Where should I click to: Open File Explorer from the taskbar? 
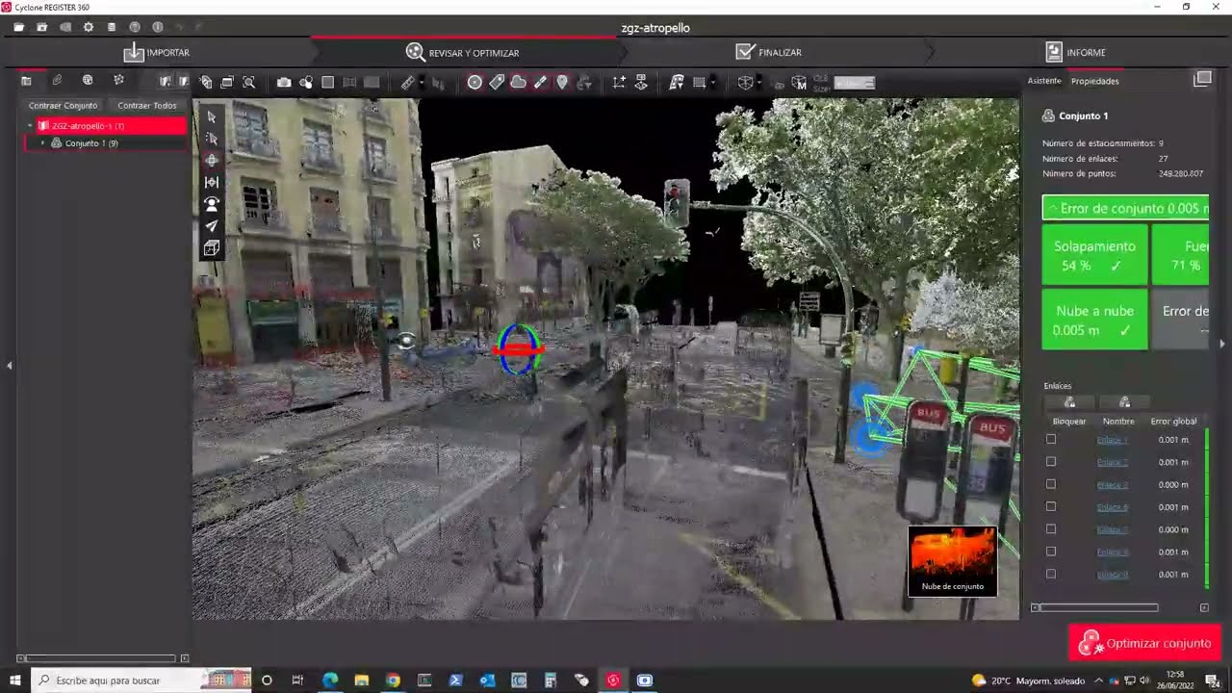pos(362,680)
